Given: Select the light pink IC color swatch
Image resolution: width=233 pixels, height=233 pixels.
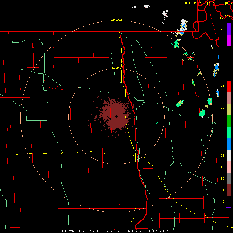Looking at the screenshot, I should (229, 167).
